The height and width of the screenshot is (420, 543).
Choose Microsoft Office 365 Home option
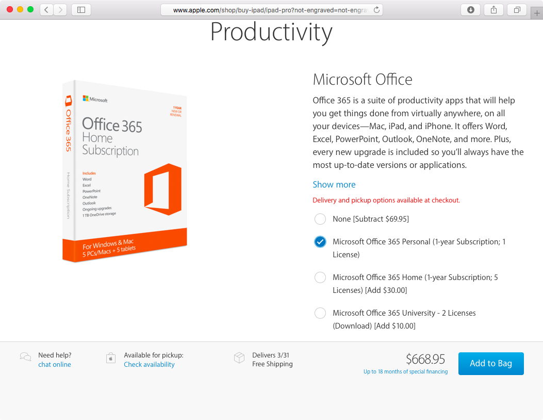click(x=320, y=277)
